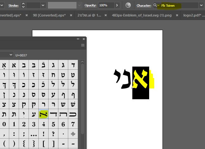Click the U+0037 unicode value text
This screenshot has width=205, height=149.
pyautogui.click(x=21, y=55)
